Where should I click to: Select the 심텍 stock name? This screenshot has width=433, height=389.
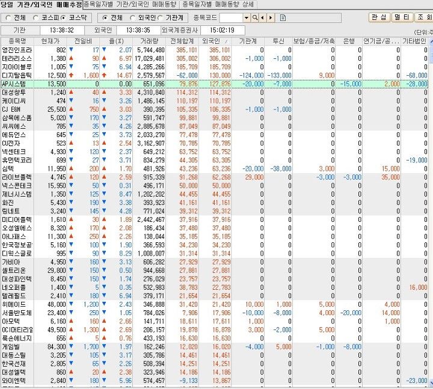tap(8, 169)
